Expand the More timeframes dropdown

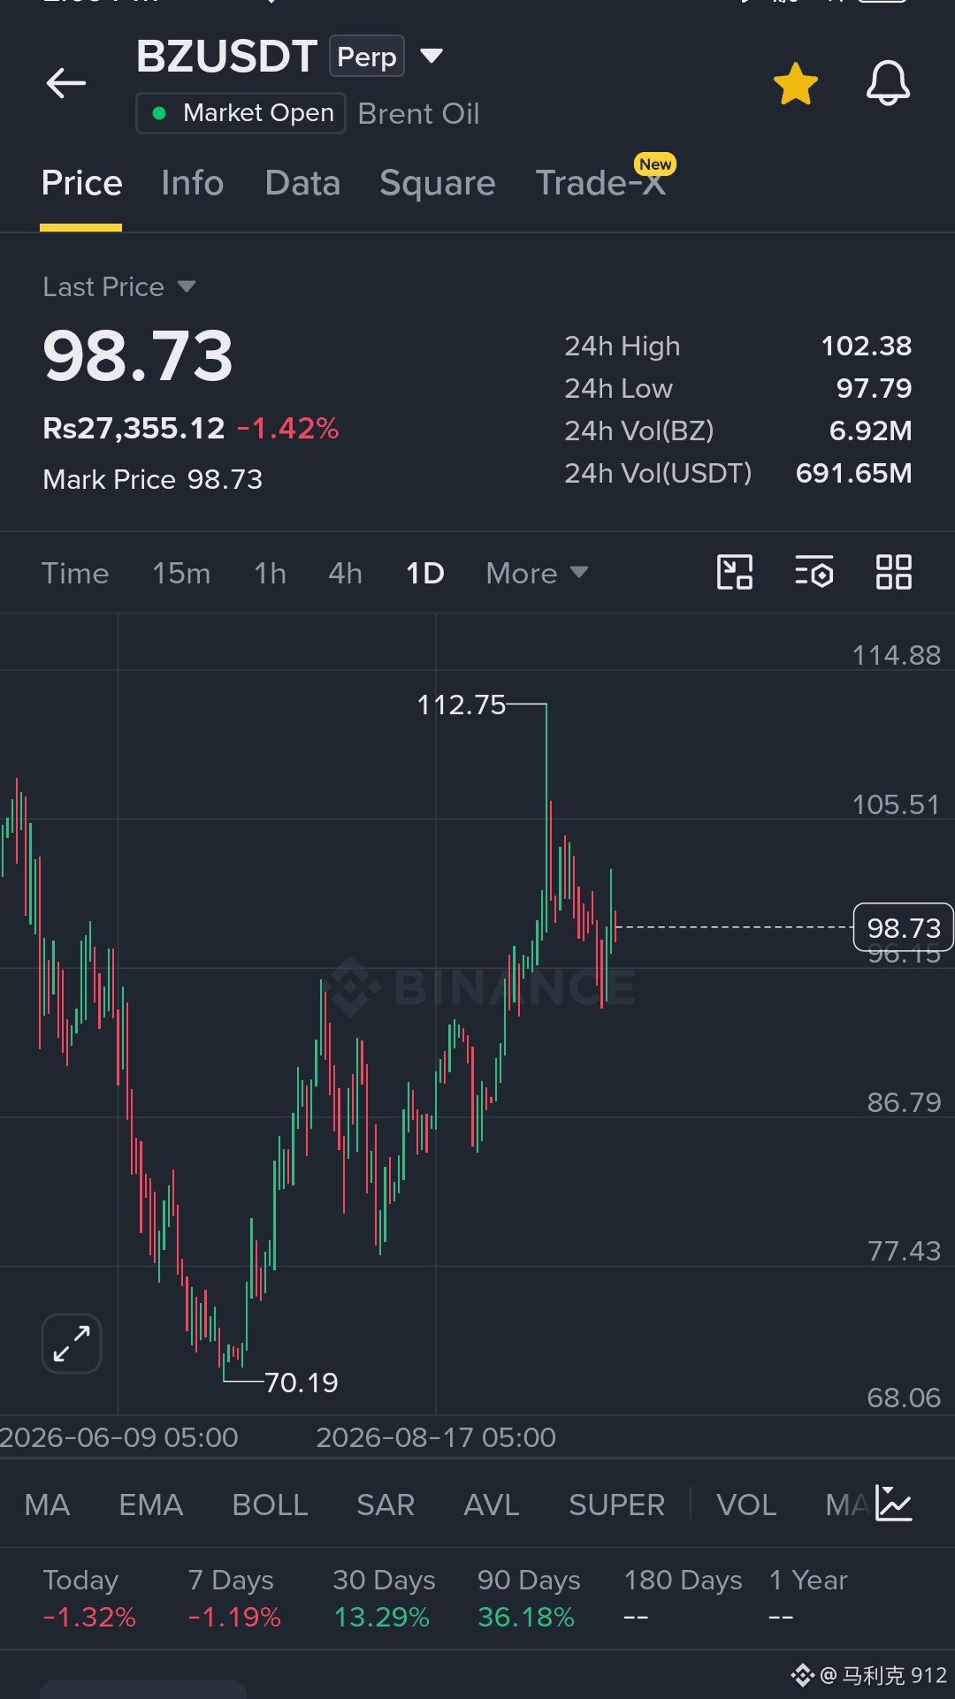(x=537, y=573)
